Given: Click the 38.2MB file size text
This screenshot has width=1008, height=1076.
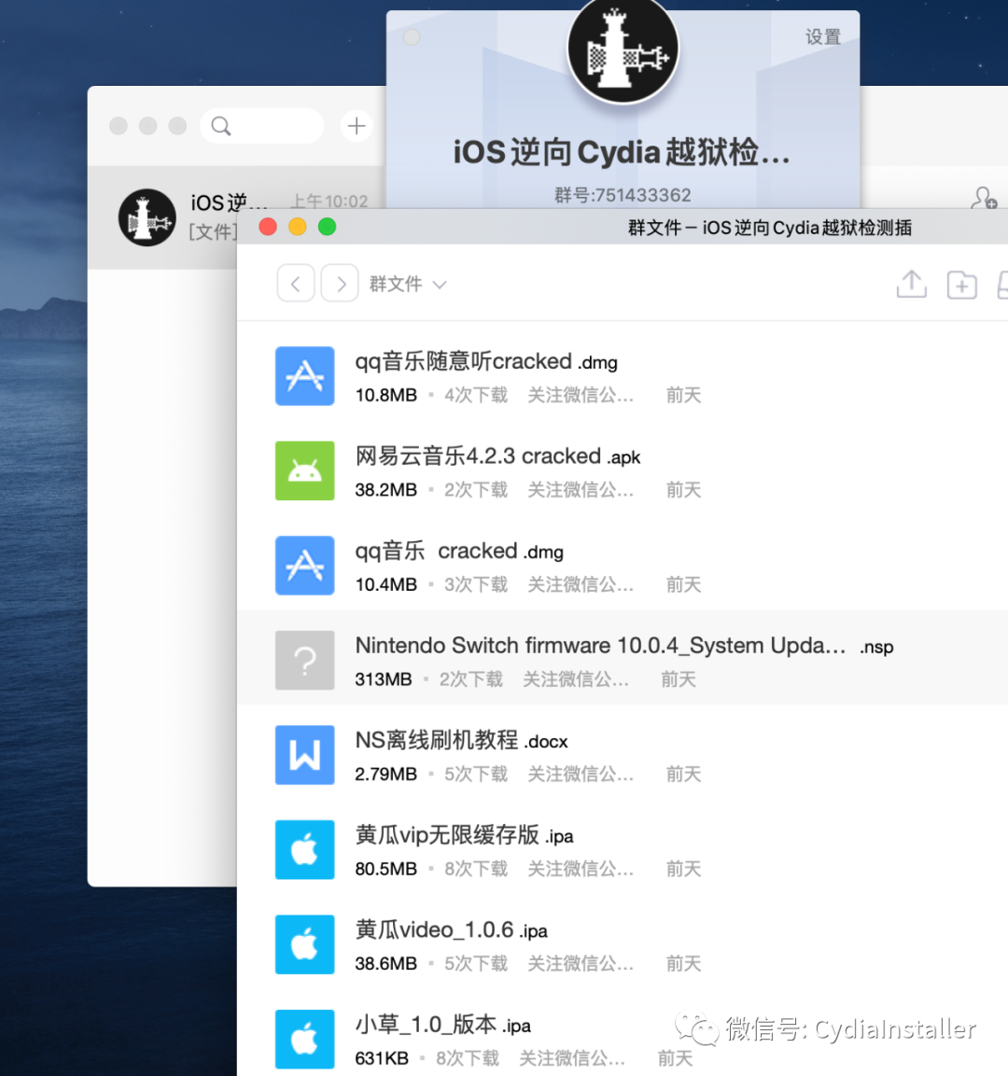Looking at the screenshot, I should point(385,490).
